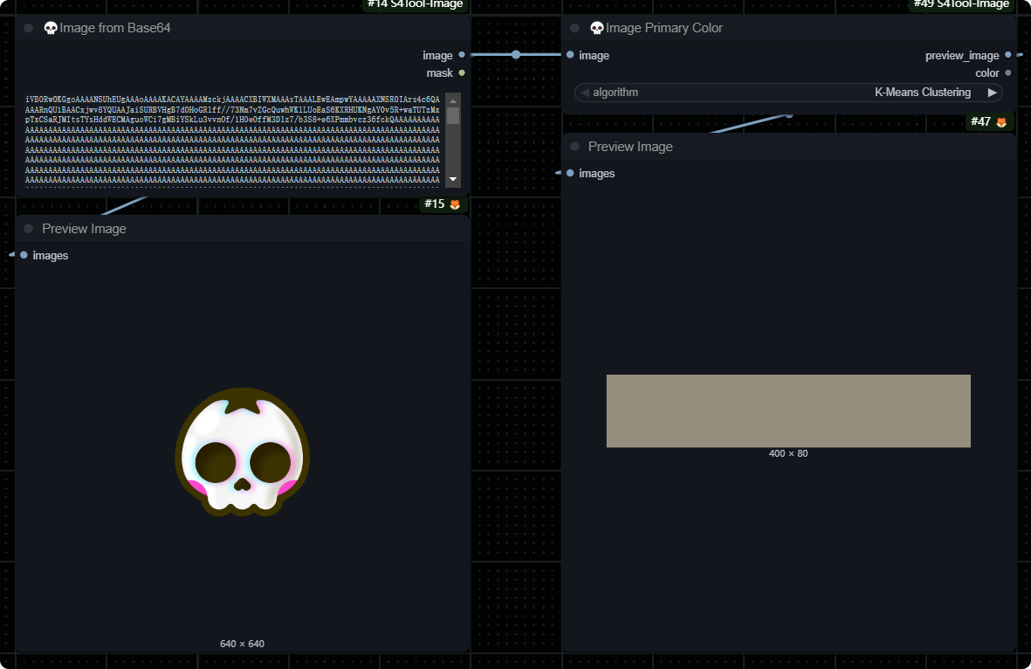Screen dimensions: 1031x669
Task: Click the scroll down arrow in base64 text box
Action: point(452,179)
